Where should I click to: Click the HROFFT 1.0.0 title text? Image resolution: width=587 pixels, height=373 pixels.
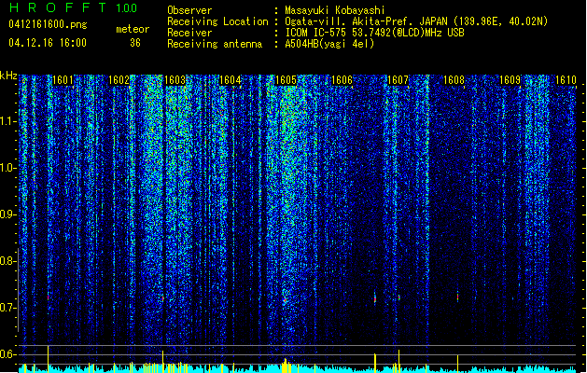click(74, 7)
